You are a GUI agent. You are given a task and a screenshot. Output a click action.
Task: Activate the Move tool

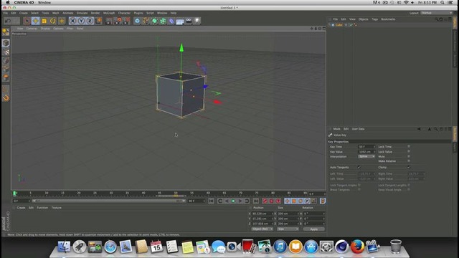coord(35,21)
